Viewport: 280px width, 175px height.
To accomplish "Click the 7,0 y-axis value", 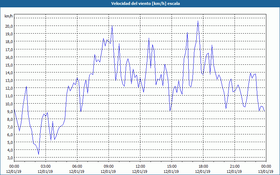I will click(x=10, y=127).
